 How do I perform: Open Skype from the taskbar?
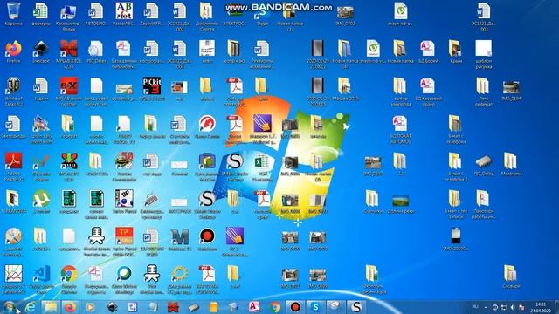click(x=315, y=307)
